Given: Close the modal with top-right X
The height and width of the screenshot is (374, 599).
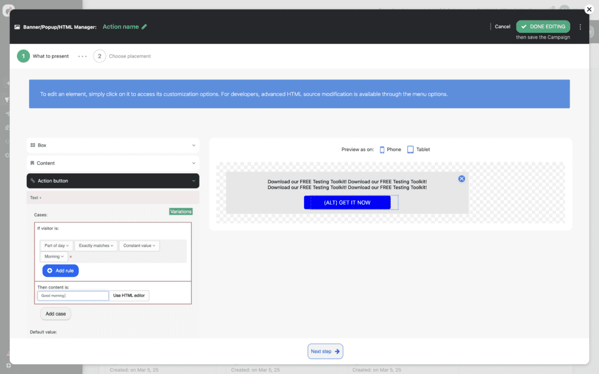Looking at the screenshot, I should [588, 9].
